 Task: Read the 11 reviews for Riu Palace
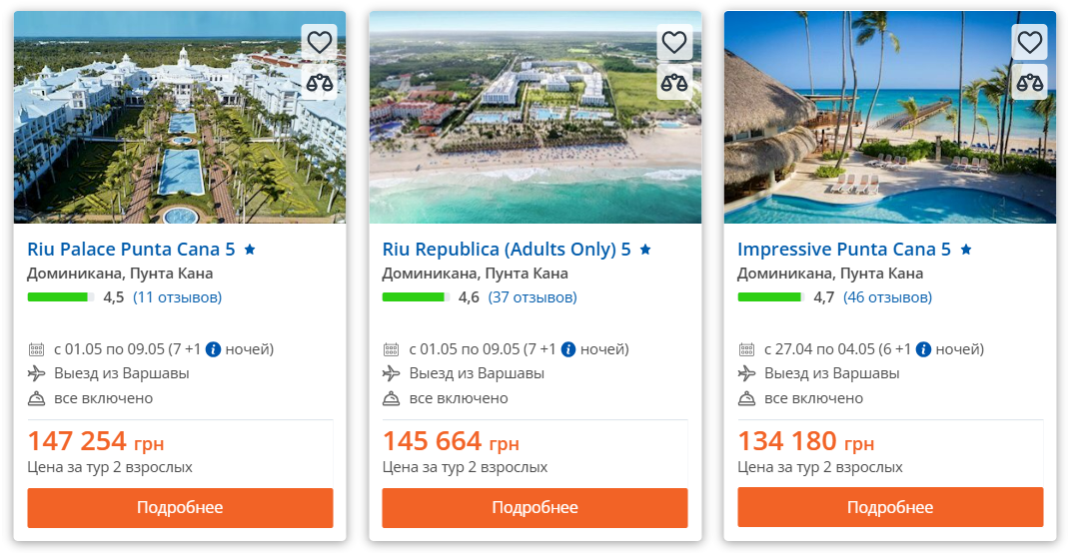tap(177, 297)
